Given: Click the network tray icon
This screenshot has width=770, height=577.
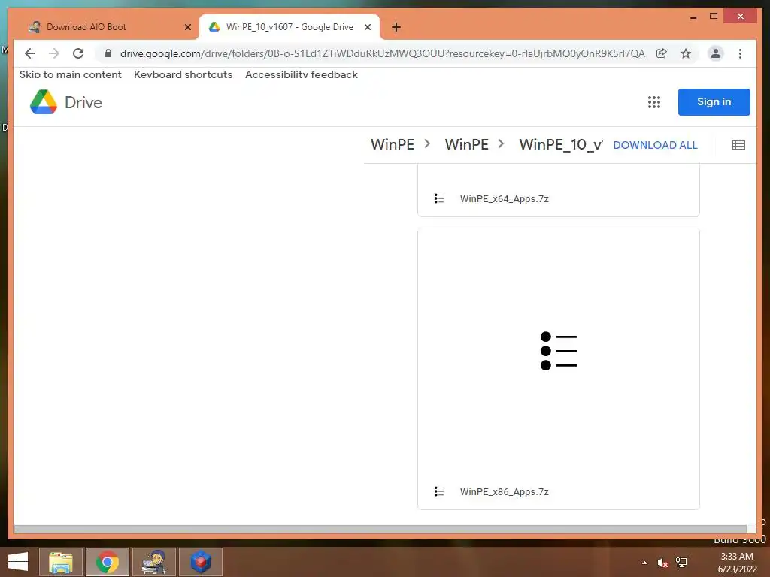Looking at the screenshot, I should coord(681,563).
